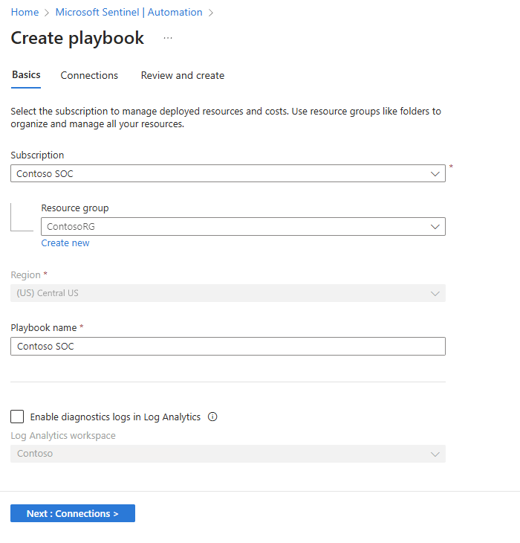520x543 pixels.
Task: Select the Basics tab
Action: pos(26,75)
